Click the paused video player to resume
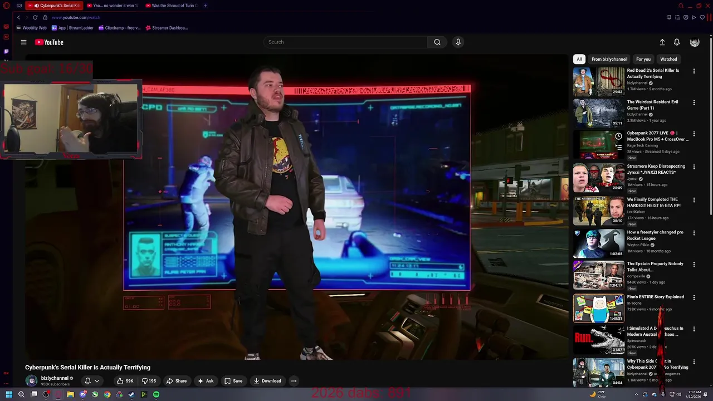 [x=297, y=207]
